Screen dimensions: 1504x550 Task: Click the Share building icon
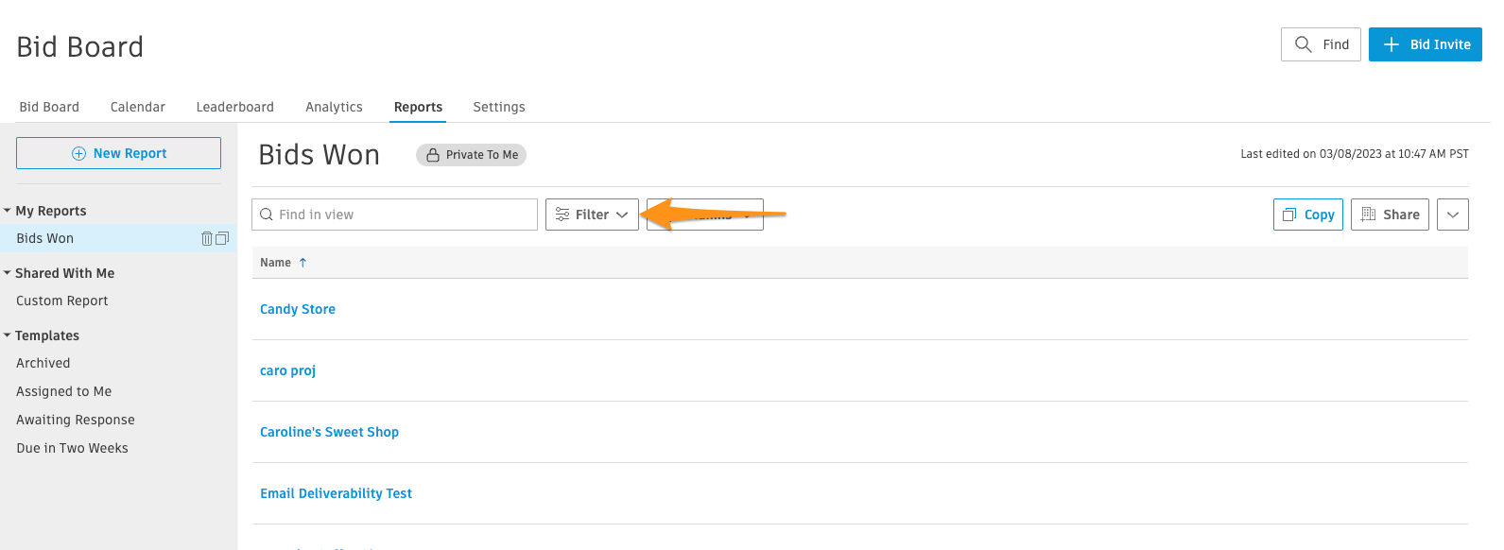[x=1368, y=215]
